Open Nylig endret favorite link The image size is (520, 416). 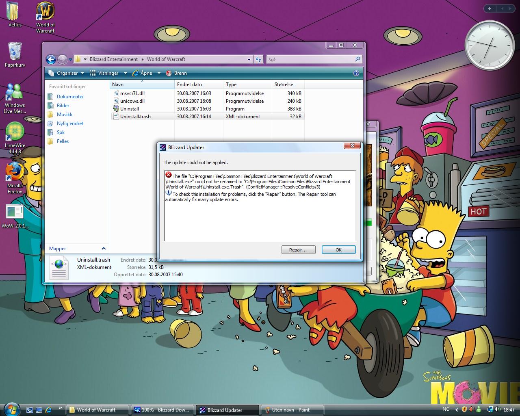pyautogui.click(x=70, y=123)
